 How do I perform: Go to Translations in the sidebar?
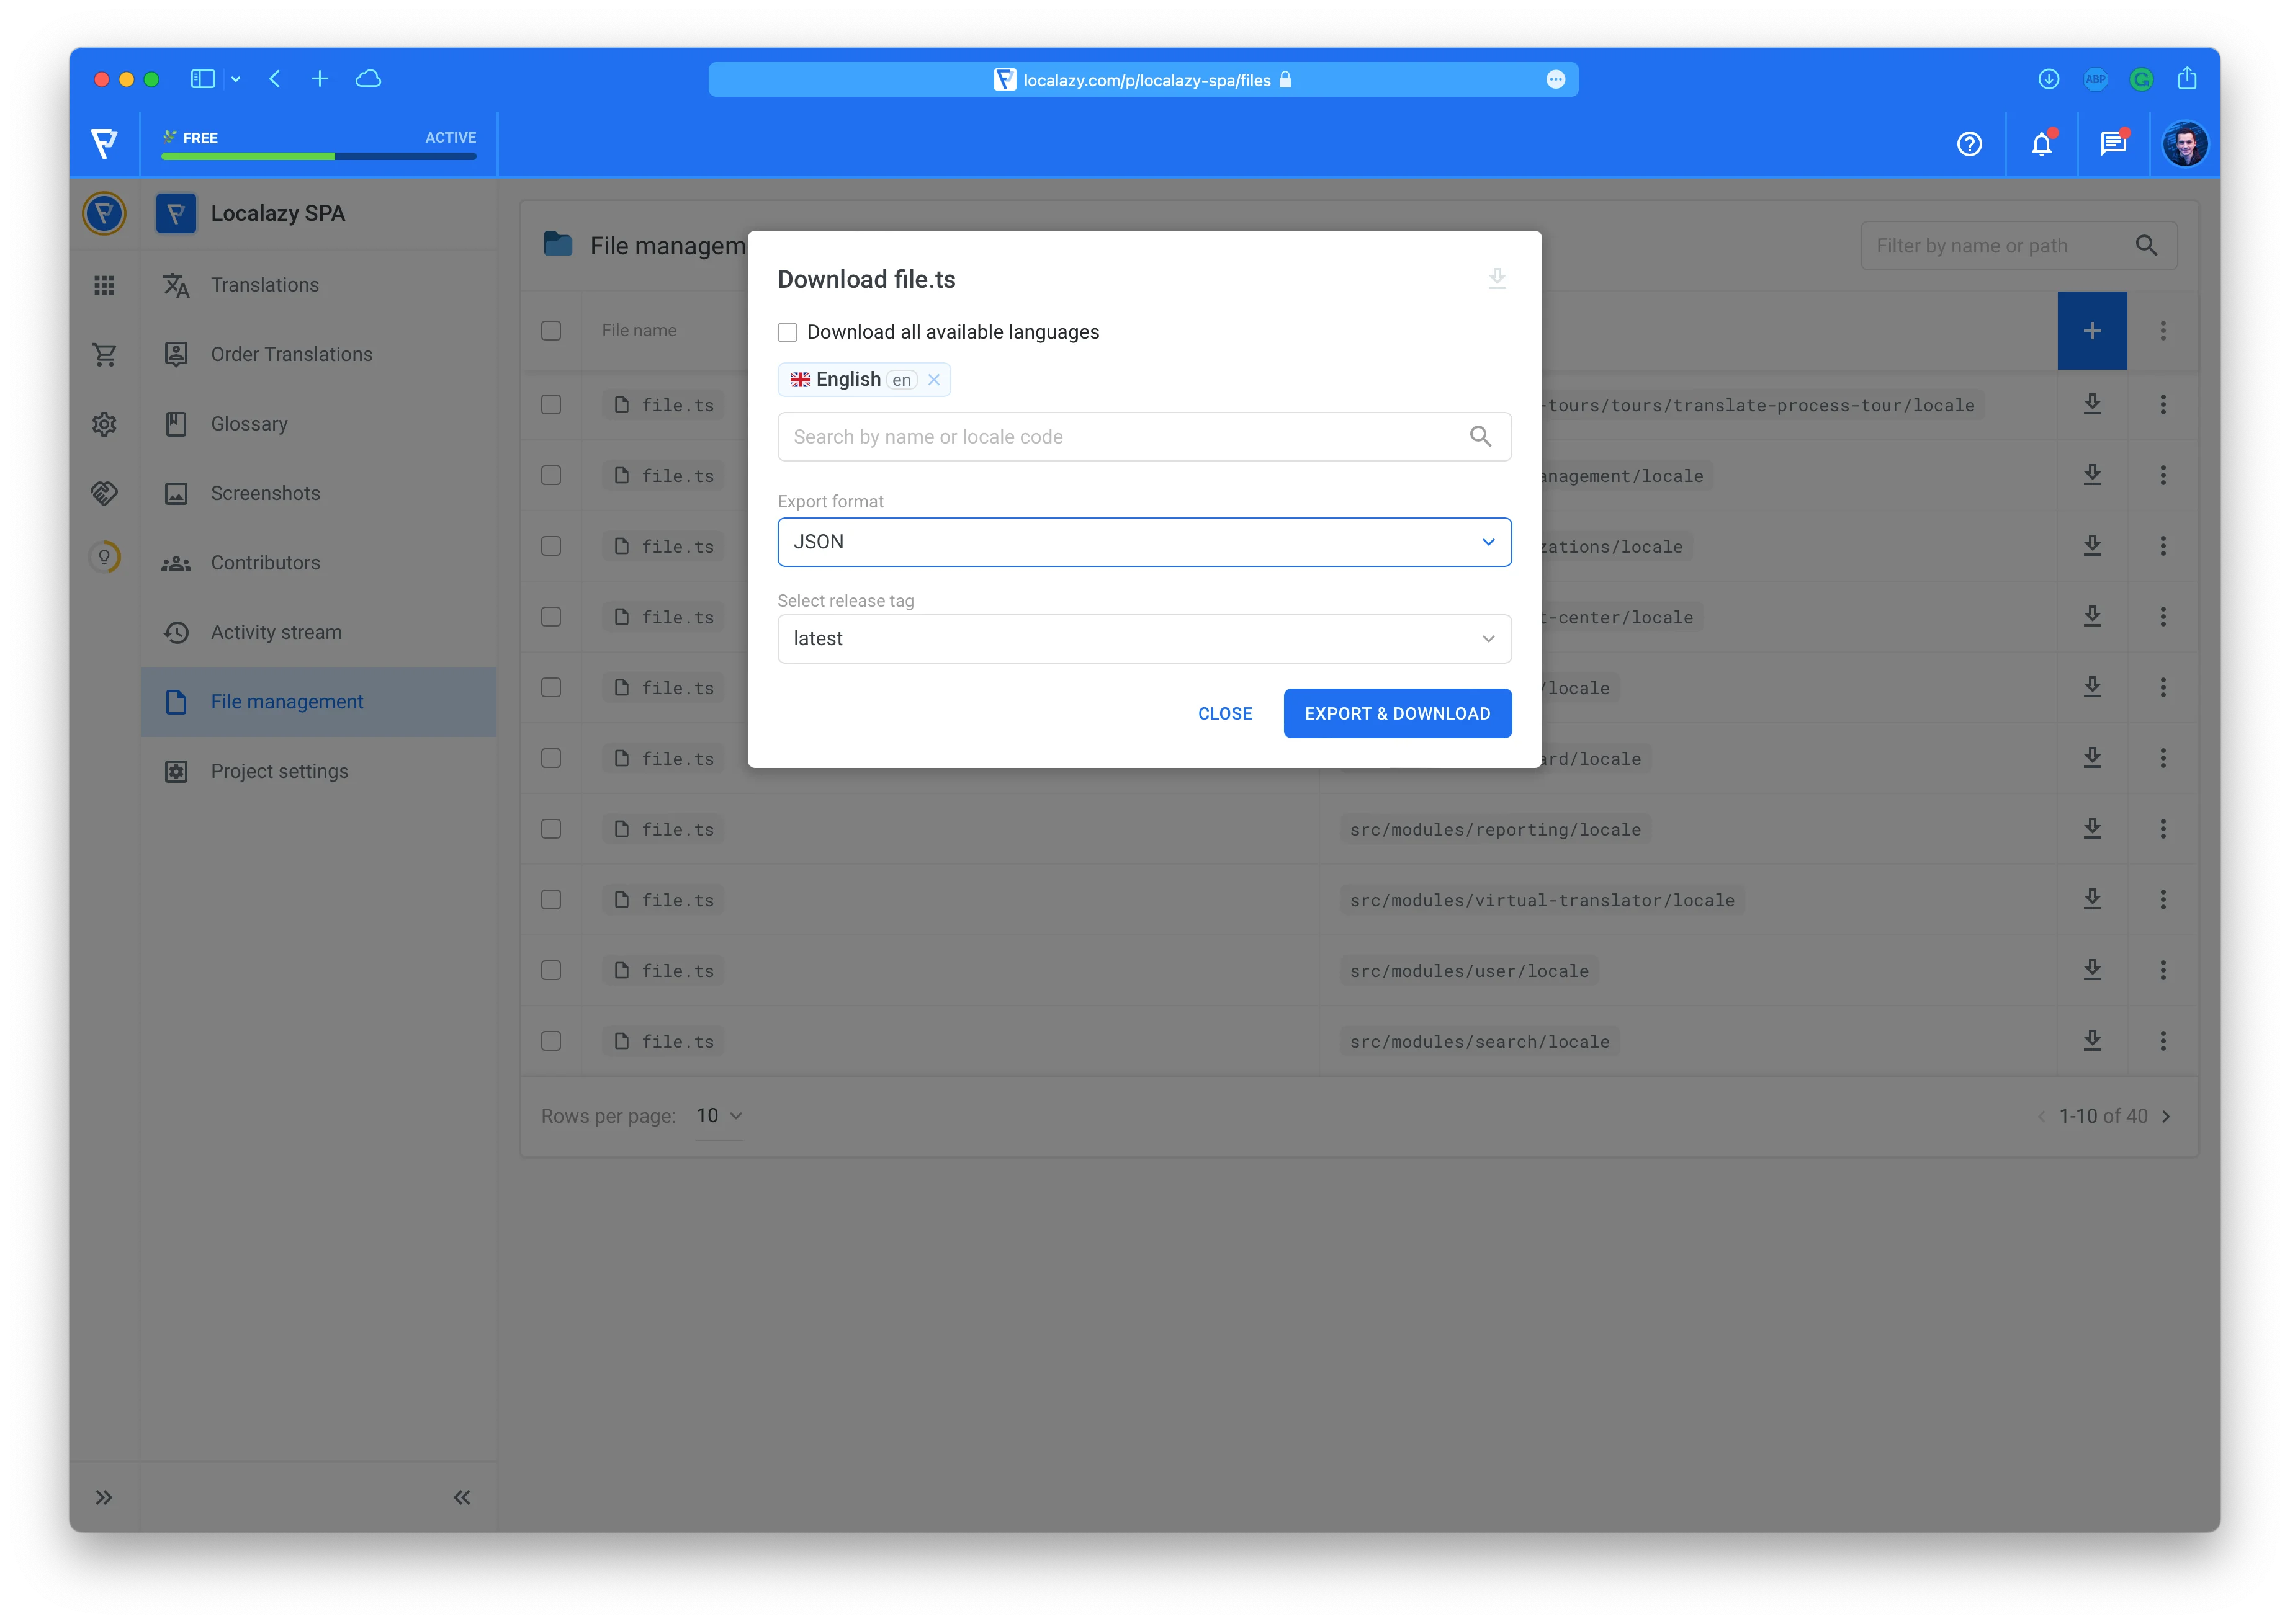pyautogui.click(x=264, y=285)
